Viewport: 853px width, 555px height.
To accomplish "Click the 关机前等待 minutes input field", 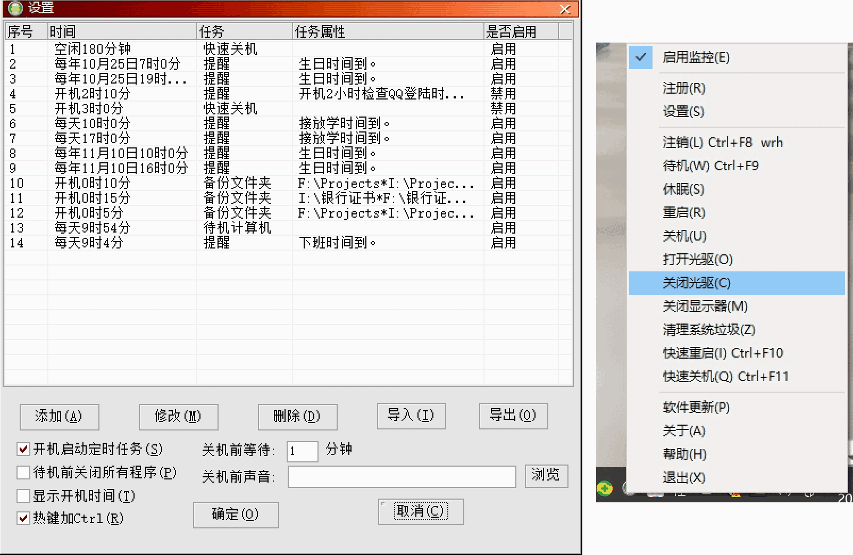I will (x=301, y=451).
